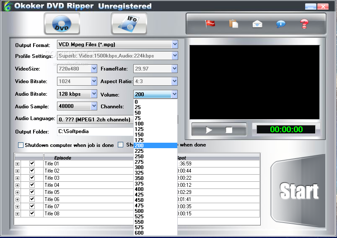Click the red flag register icon

(210, 24)
